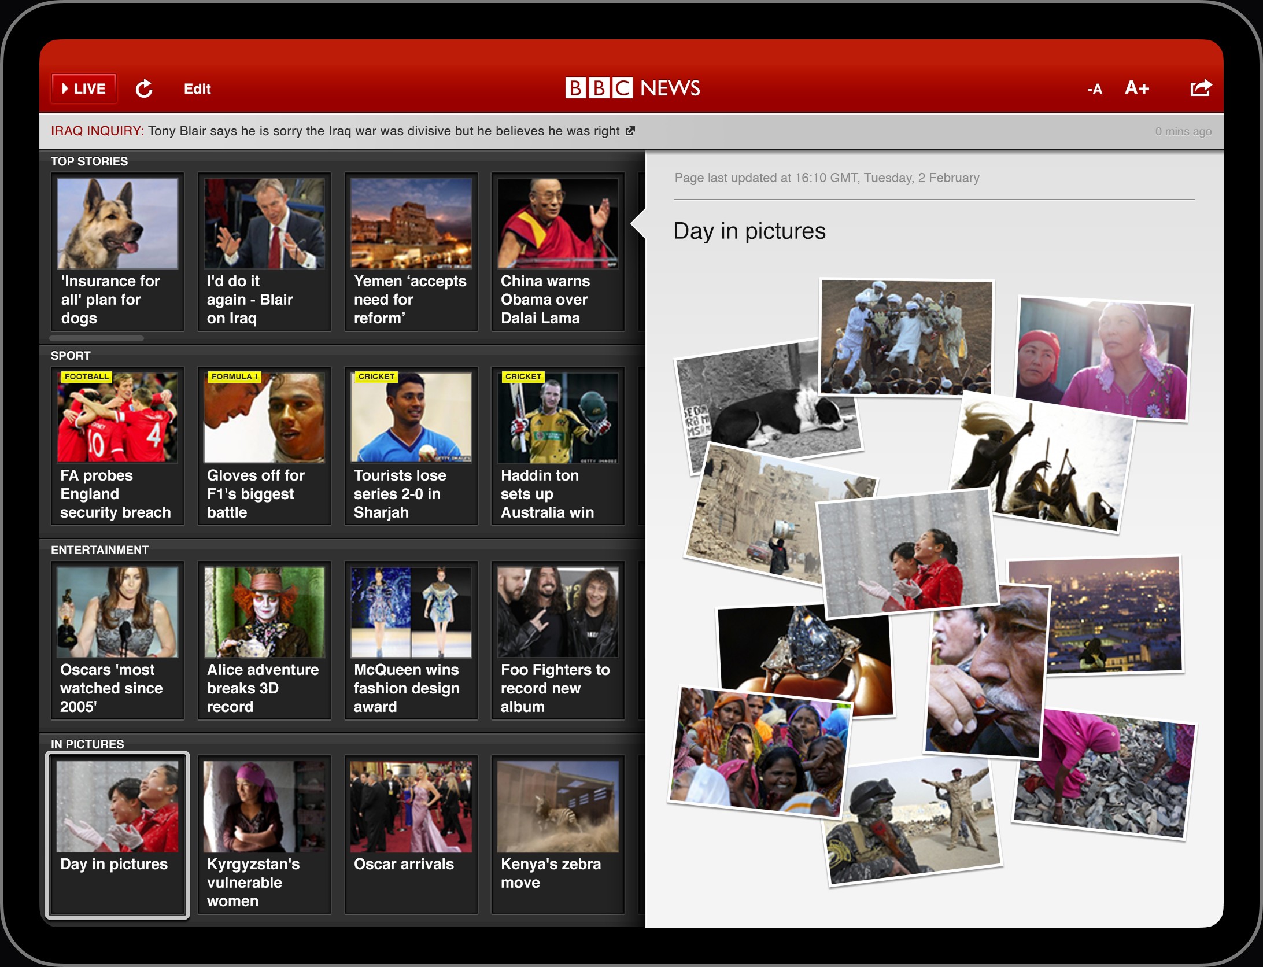Viewport: 1263px width, 967px height.
Task: Increase text size with A+
Action: (1136, 88)
